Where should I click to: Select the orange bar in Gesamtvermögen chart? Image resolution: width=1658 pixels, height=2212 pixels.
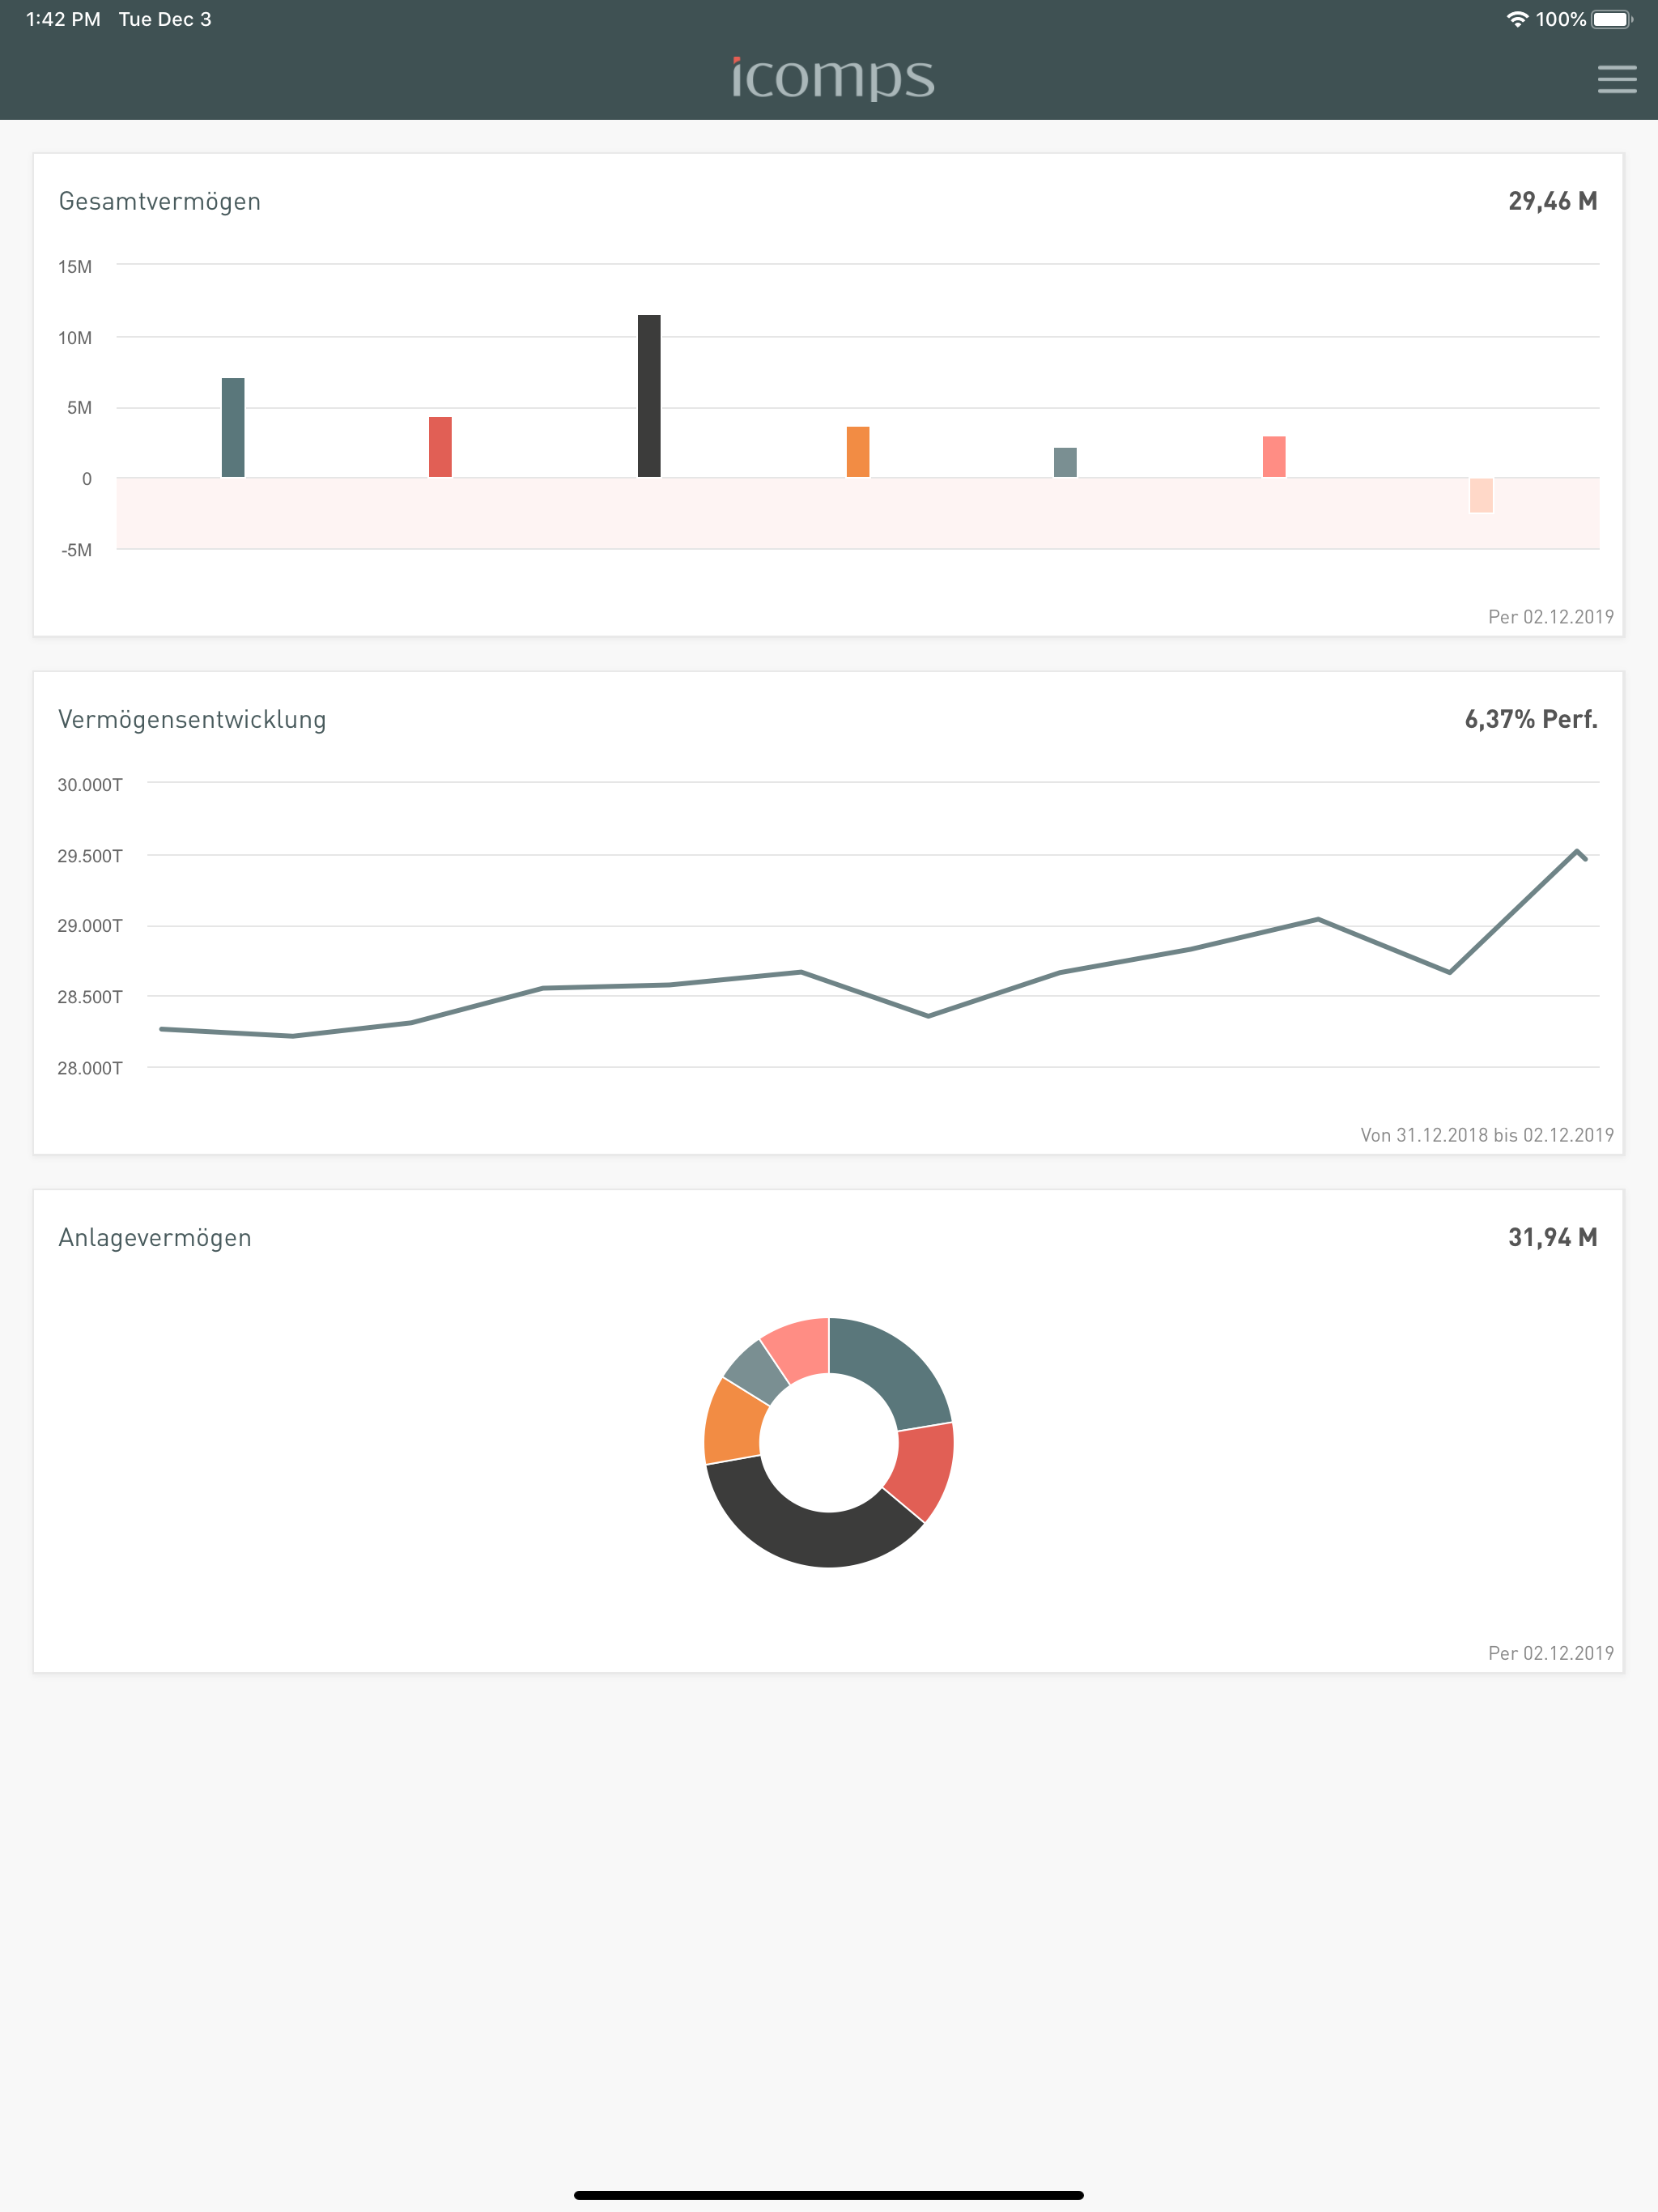point(858,452)
